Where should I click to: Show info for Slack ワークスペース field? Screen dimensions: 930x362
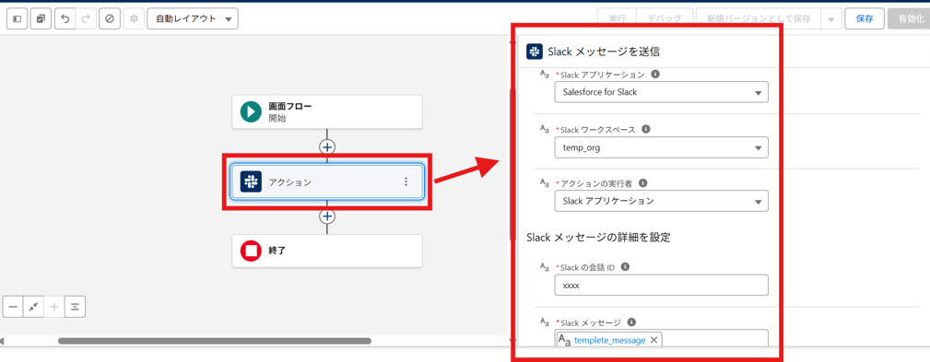coord(646,129)
